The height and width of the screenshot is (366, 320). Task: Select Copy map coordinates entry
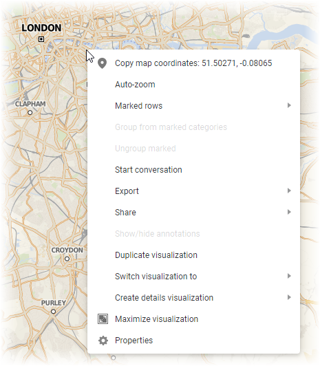click(x=193, y=63)
